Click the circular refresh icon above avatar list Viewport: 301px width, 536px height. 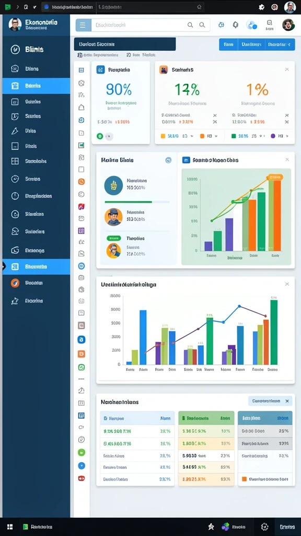coord(168,160)
